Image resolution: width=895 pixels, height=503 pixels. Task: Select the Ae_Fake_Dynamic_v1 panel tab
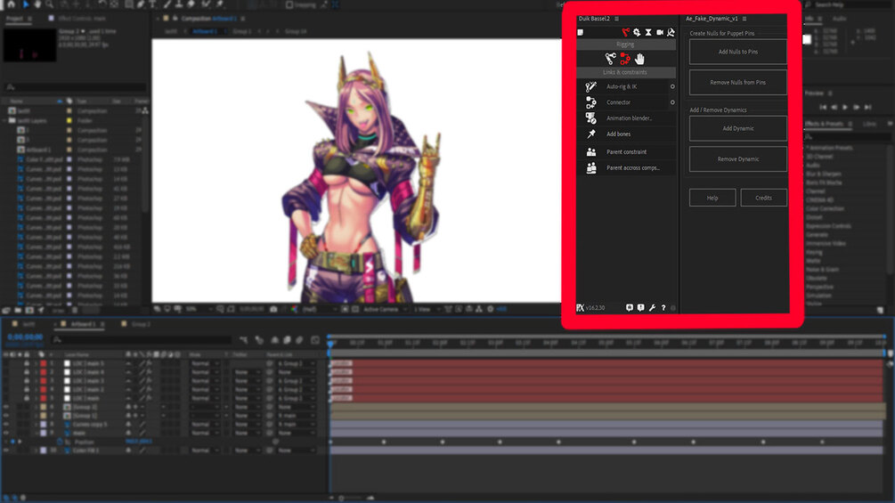tap(712, 19)
